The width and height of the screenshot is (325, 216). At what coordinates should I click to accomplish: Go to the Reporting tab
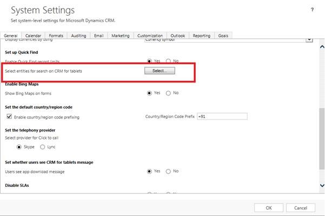(201, 36)
